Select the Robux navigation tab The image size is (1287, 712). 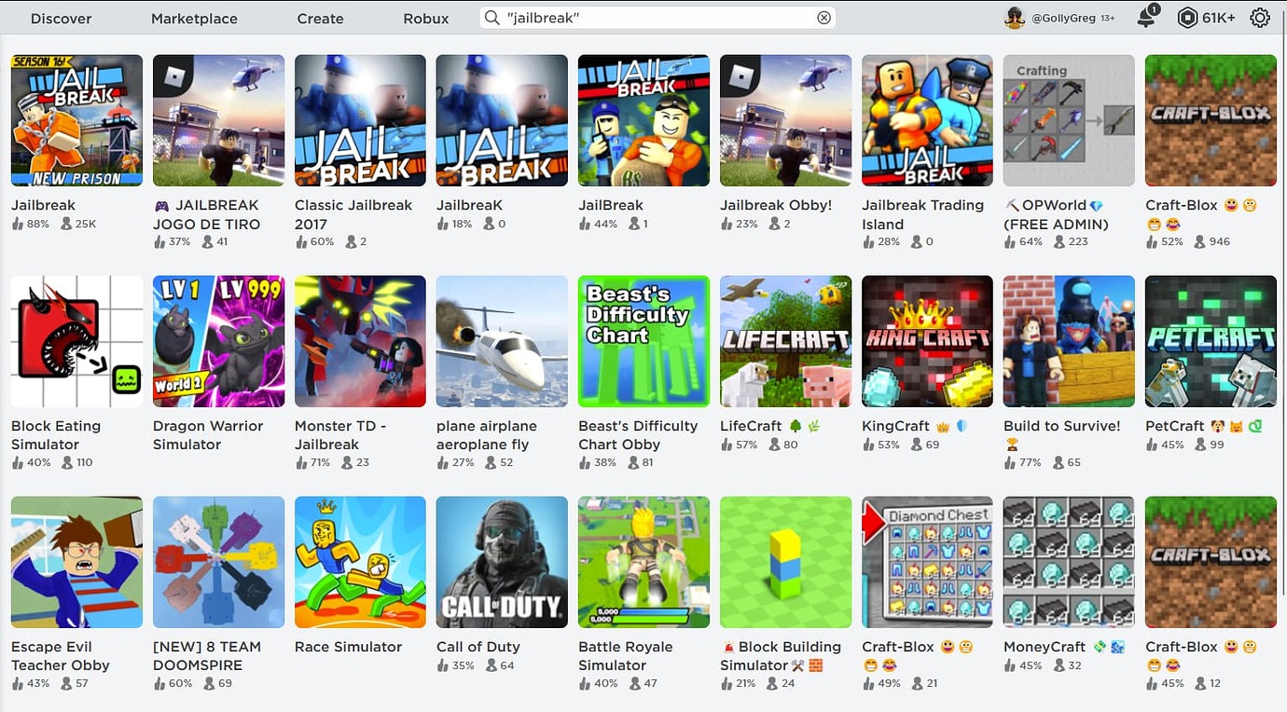[x=426, y=19]
